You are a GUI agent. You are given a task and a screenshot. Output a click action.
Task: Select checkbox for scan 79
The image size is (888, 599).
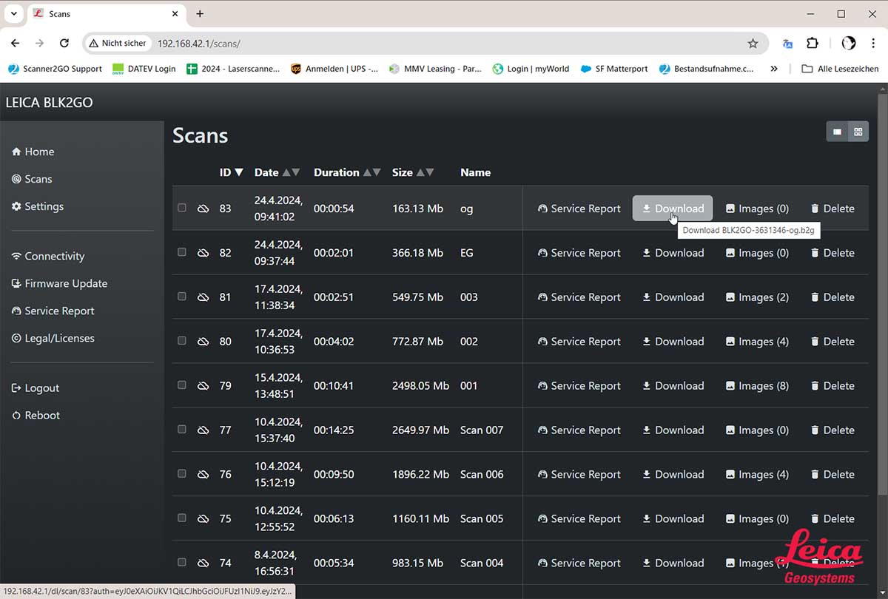click(x=182, y=385)
